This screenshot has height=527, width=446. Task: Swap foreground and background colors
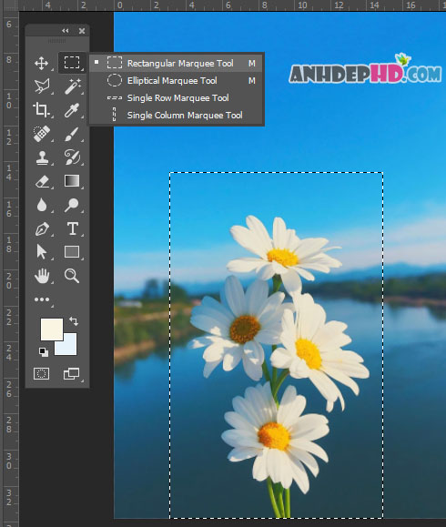click(74, 321)
